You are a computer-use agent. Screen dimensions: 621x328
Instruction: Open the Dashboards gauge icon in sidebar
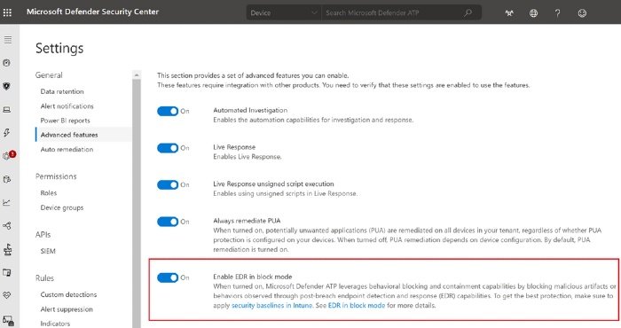point(7,63)
